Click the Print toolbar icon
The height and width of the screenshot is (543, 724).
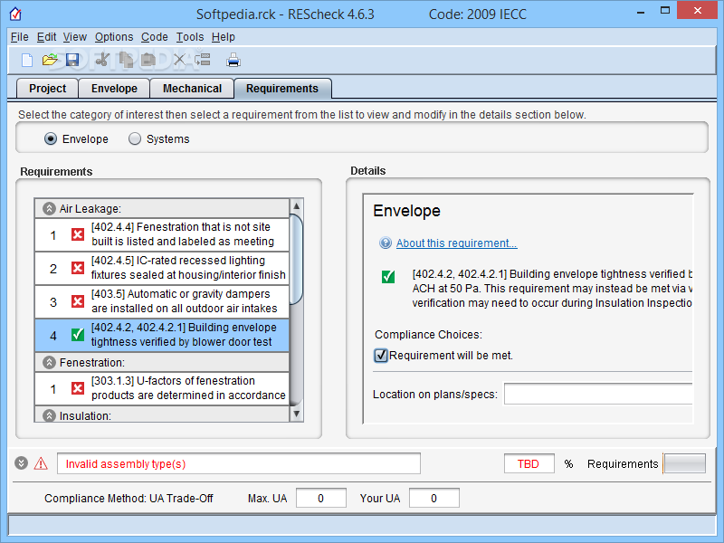[233, 60]
